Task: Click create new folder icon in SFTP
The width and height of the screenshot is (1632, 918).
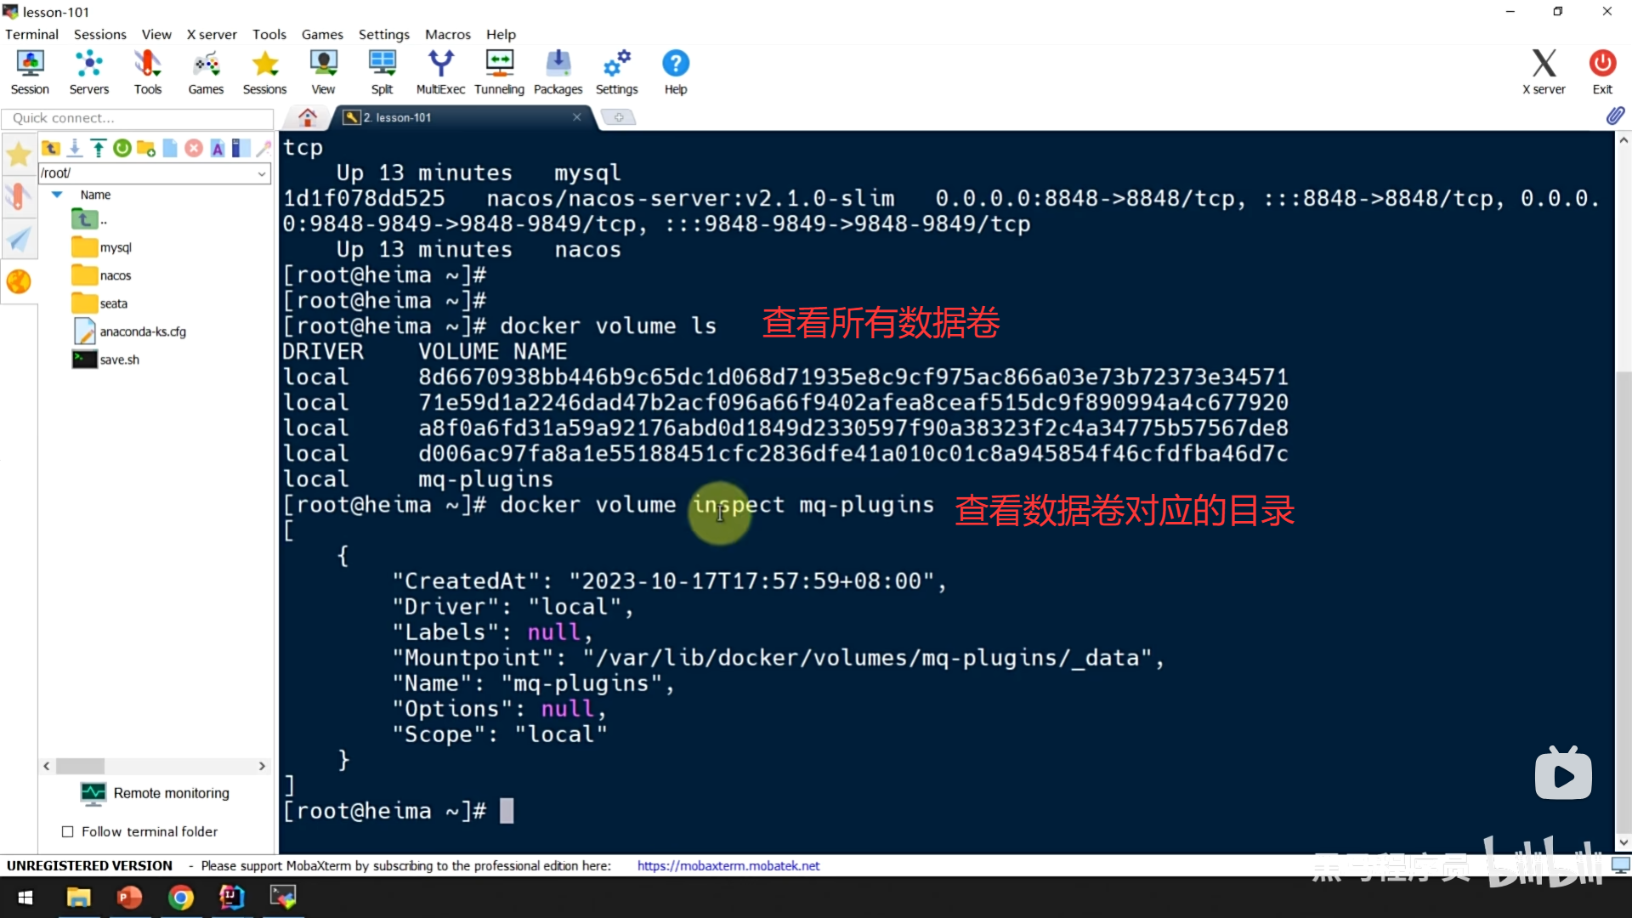Action: click(x=146, y=149)
